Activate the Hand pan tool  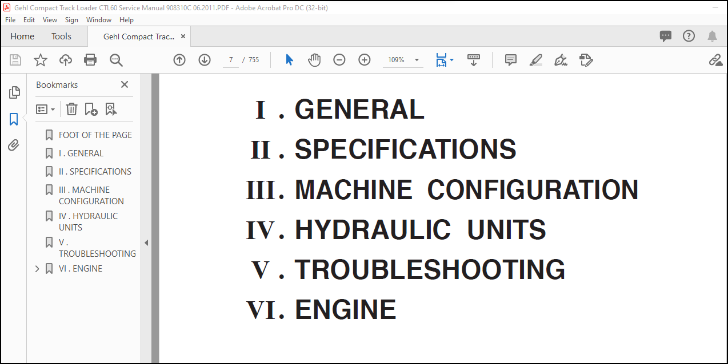314,60
